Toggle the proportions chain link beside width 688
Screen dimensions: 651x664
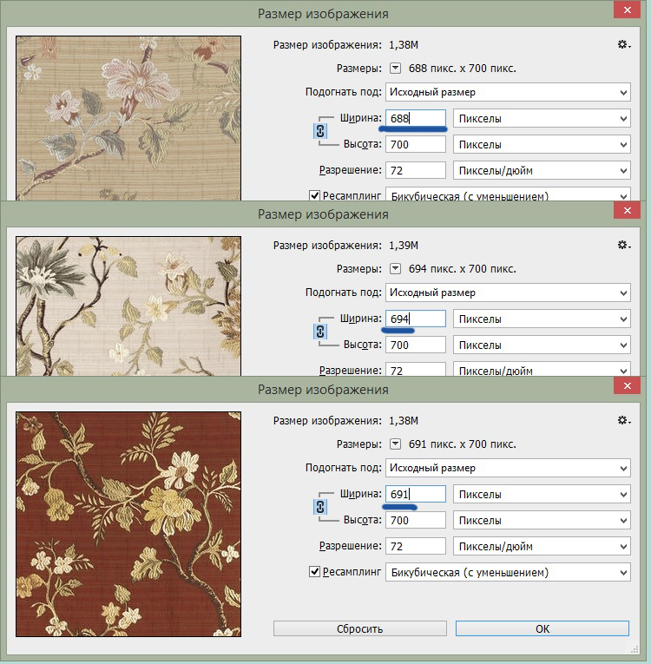click(x=318, y=131)
